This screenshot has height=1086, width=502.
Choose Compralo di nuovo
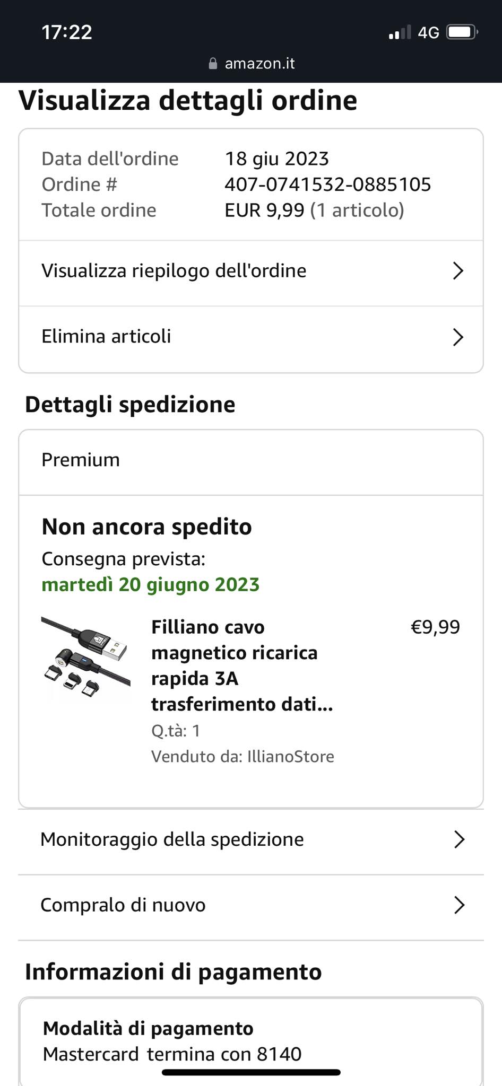pos(123,905)
